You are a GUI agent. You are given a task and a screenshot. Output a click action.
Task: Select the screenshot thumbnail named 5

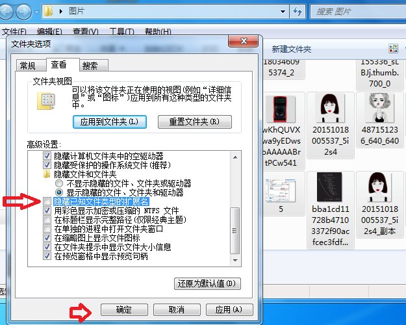(x=281, y=189)
